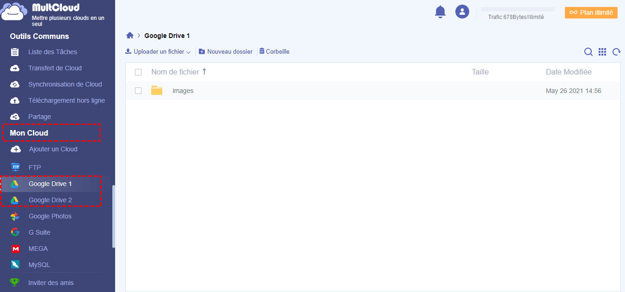
Task: Expand the Uploader un fichier dropdown arrow
Action: (189, 52)
